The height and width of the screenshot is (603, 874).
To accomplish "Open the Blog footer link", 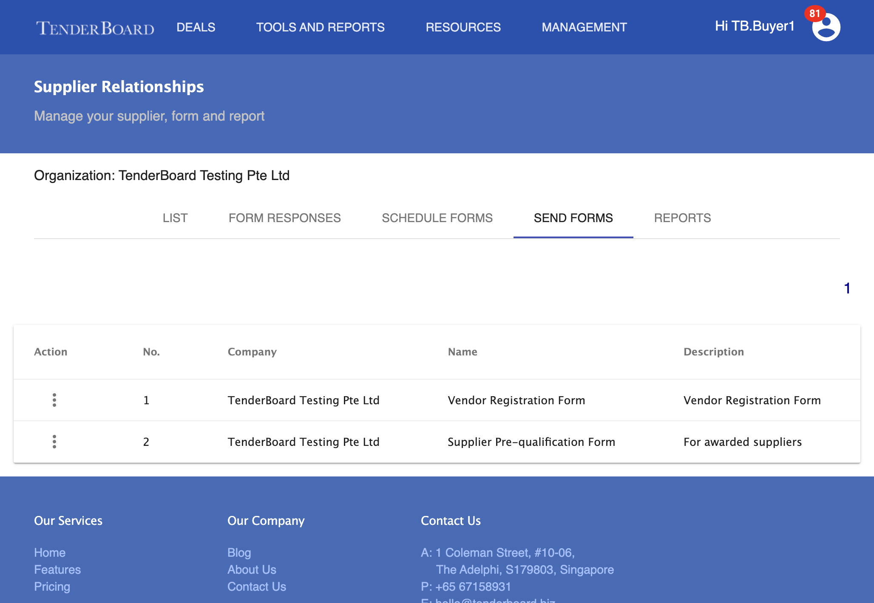I will 239,552.
